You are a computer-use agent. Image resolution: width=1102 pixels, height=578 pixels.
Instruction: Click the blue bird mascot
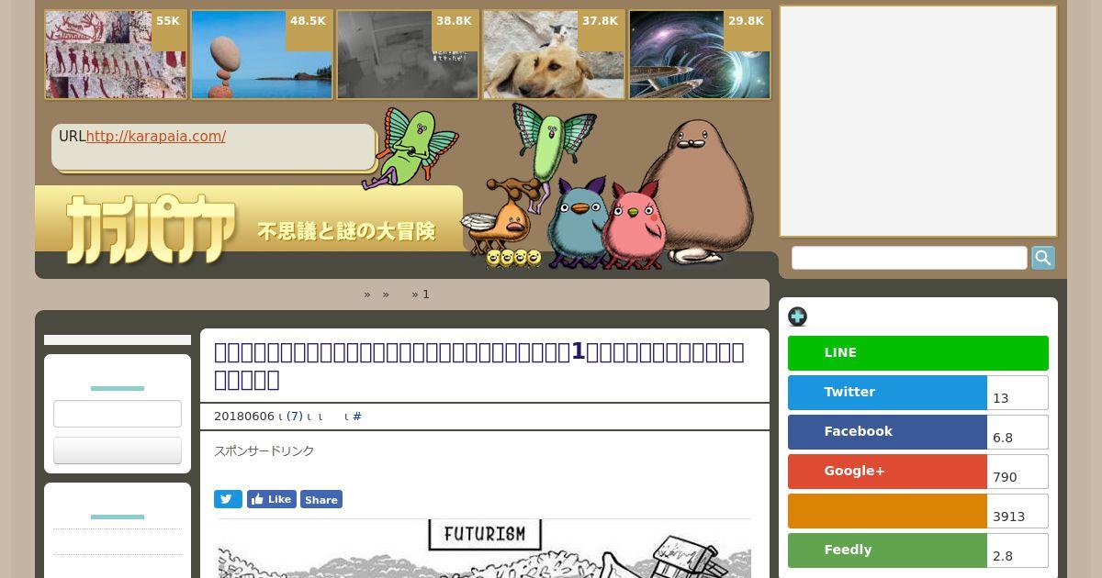tap(576, 224)
